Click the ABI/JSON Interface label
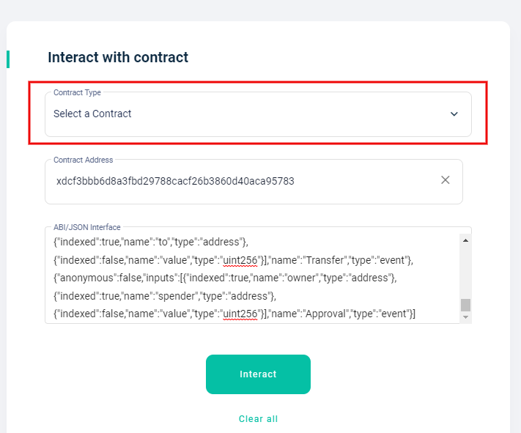Image resolution: width=521 pixels, height=433 pixels. click(86, 227)
